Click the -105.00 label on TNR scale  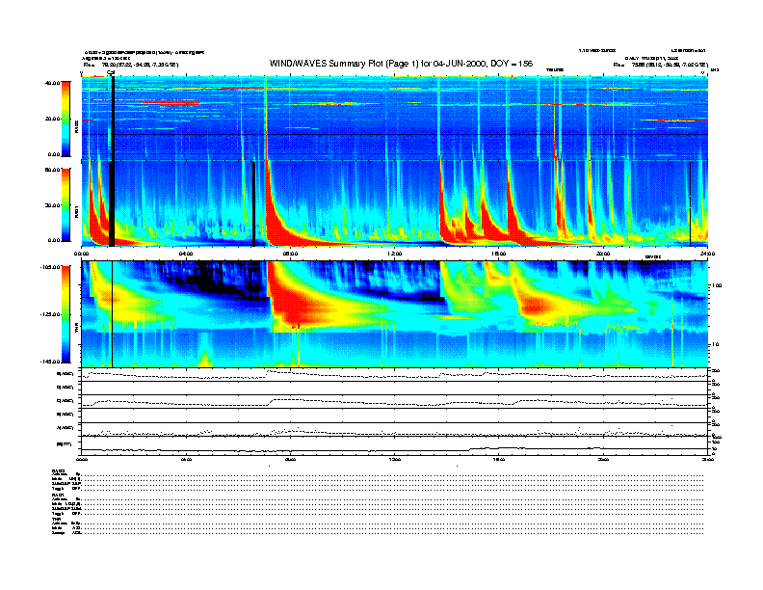point(50,267)
